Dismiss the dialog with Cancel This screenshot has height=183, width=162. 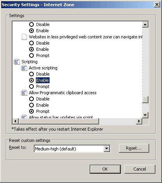pos(140,169)
